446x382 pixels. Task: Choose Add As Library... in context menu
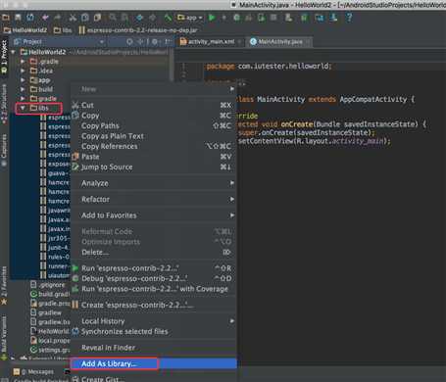tap(154, 363)
